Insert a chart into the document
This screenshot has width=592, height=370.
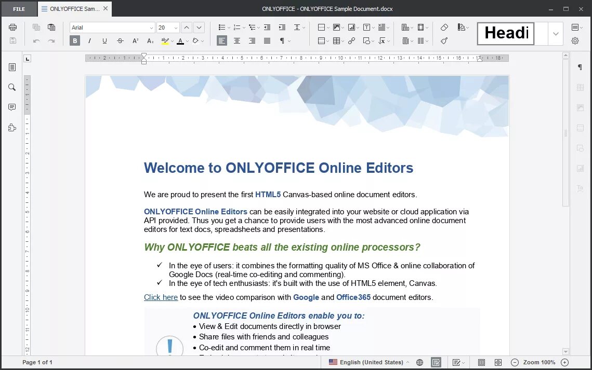(x=352, y=27)
